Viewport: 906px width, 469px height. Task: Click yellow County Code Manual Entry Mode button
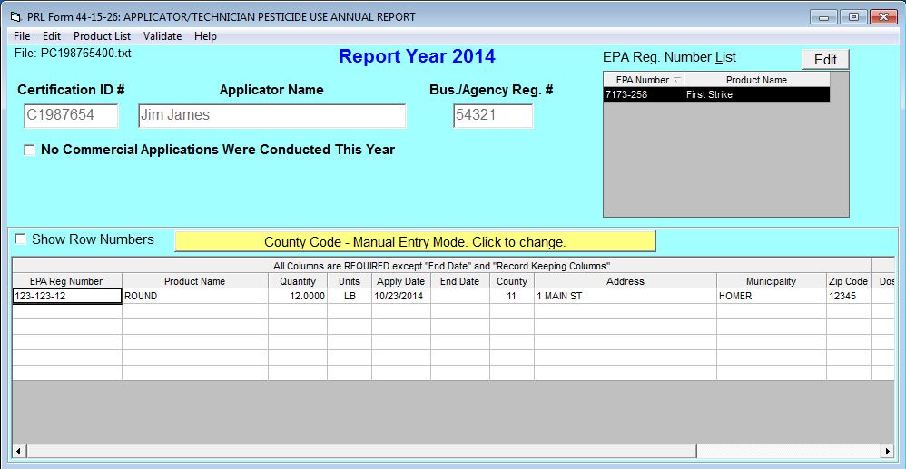tap(414, 242)
